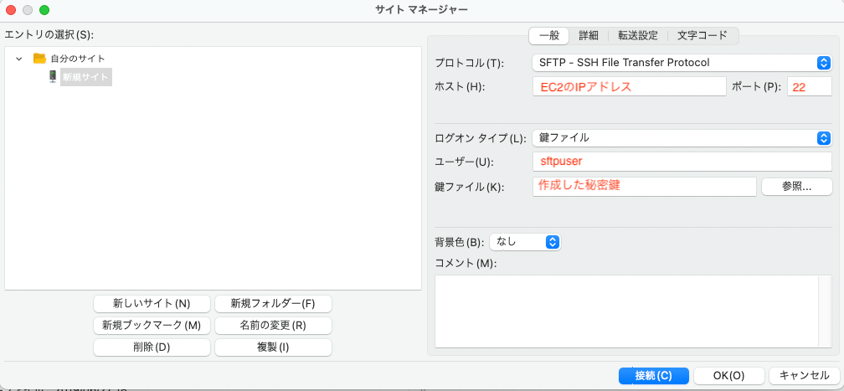Click the yellow folder icon of 自分のサイト
Image resolution: width=844 pixels, height=391 pixels.
(39, 58)
